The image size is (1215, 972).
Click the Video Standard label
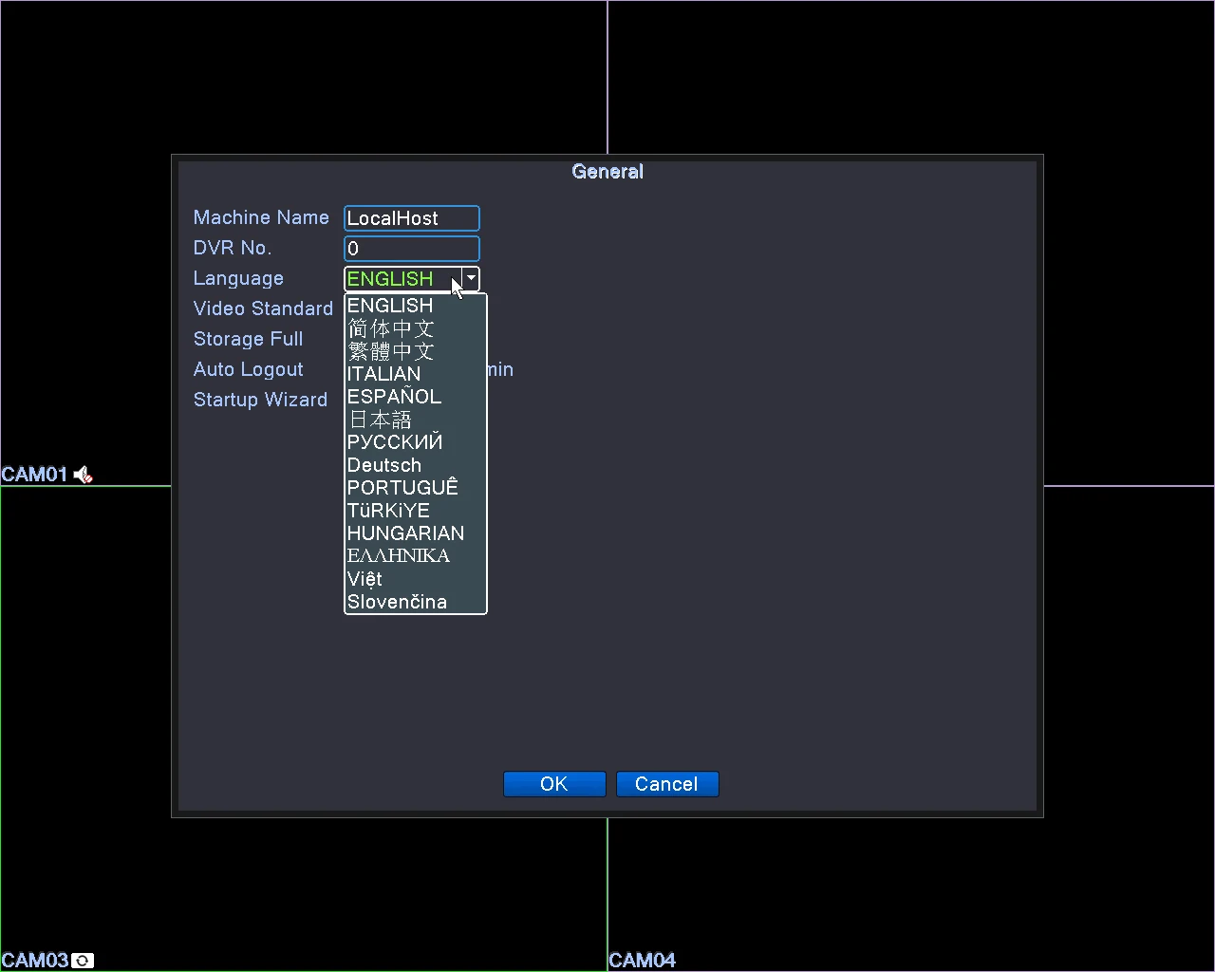(263, 308)
